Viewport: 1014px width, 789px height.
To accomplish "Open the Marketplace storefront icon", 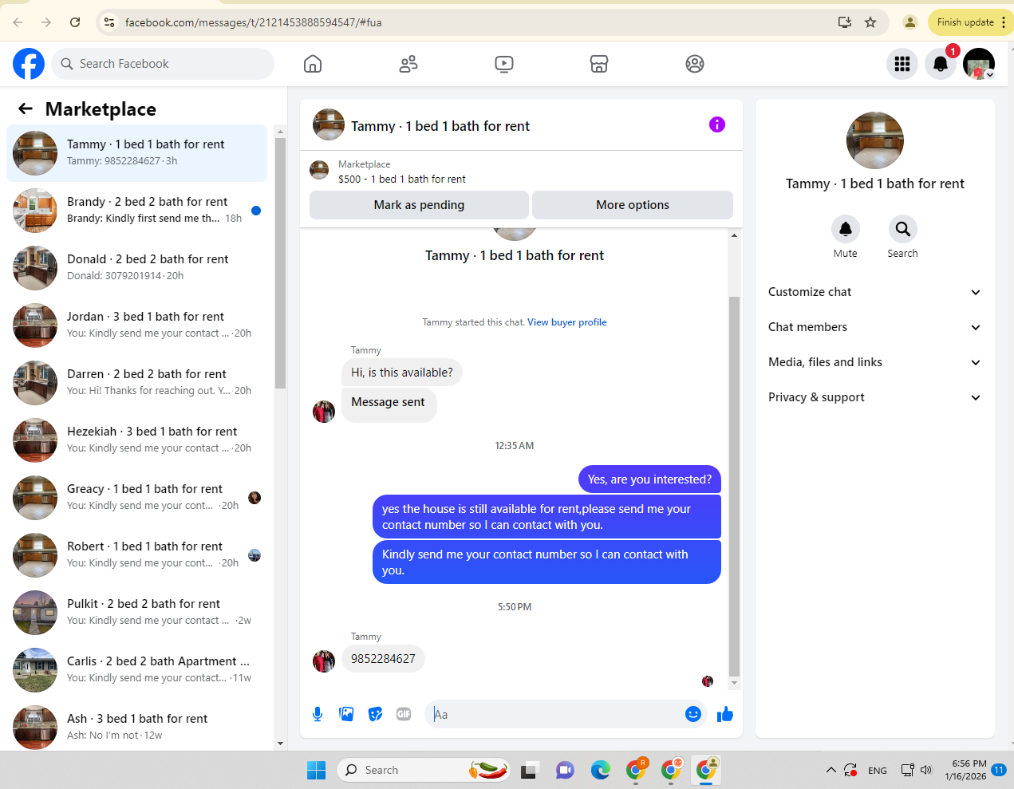I will [599, 64].
